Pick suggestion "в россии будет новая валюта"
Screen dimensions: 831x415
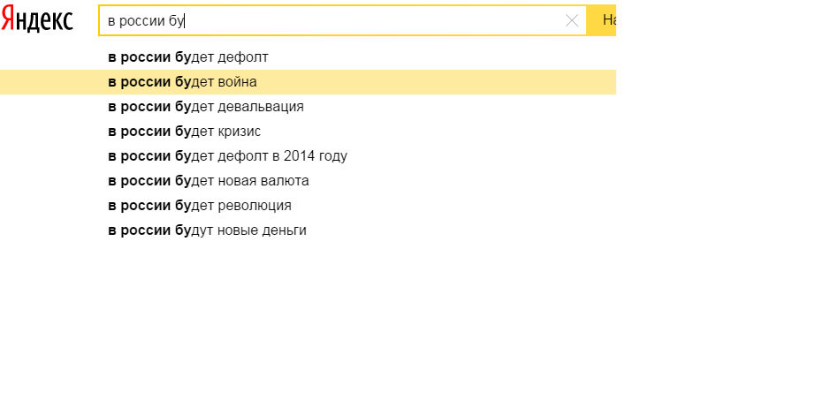[x=208, y=181]
